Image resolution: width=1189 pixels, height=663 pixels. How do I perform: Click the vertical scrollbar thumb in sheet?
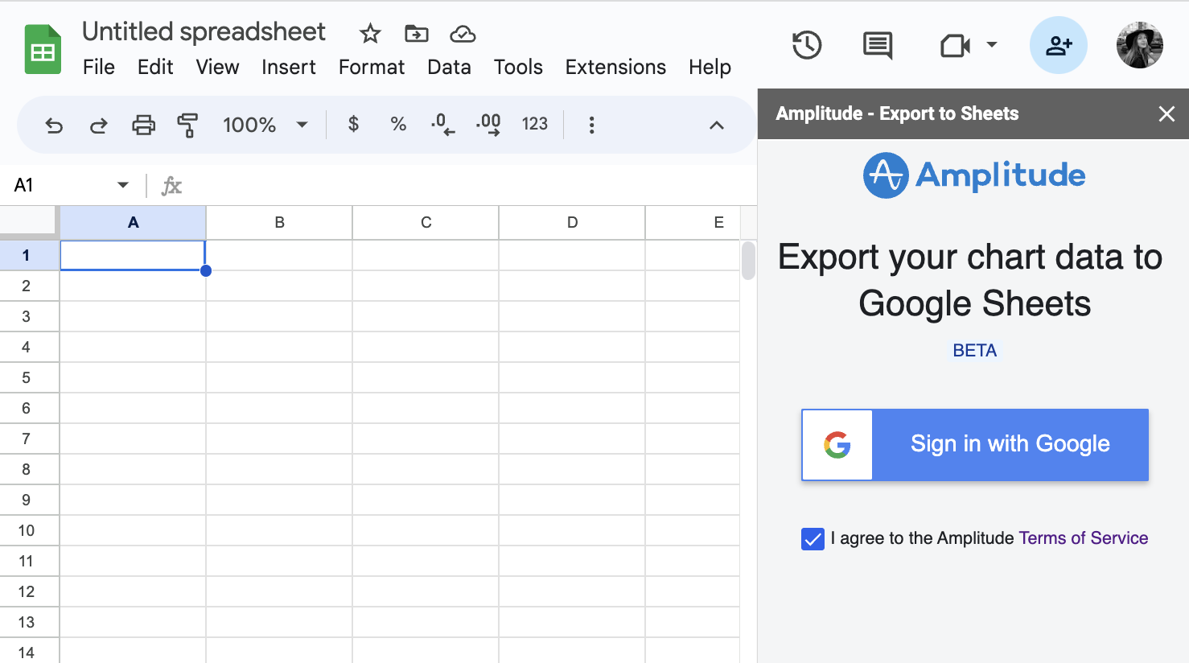click(748, 261)
